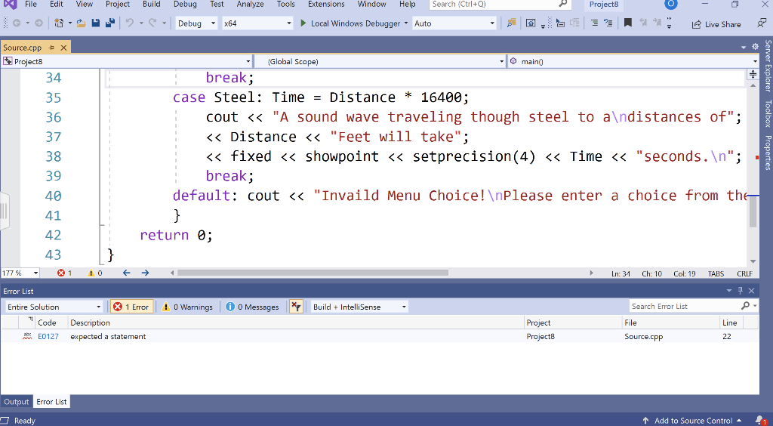Viewport: 773px width, 426px height.
Task: Open the 177 % zoom level dropdown
Action: (x=20, y=273)
